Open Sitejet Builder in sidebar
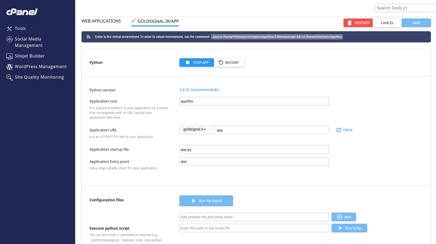This screenshot has width=436, height=244. [x=30, y=56]
